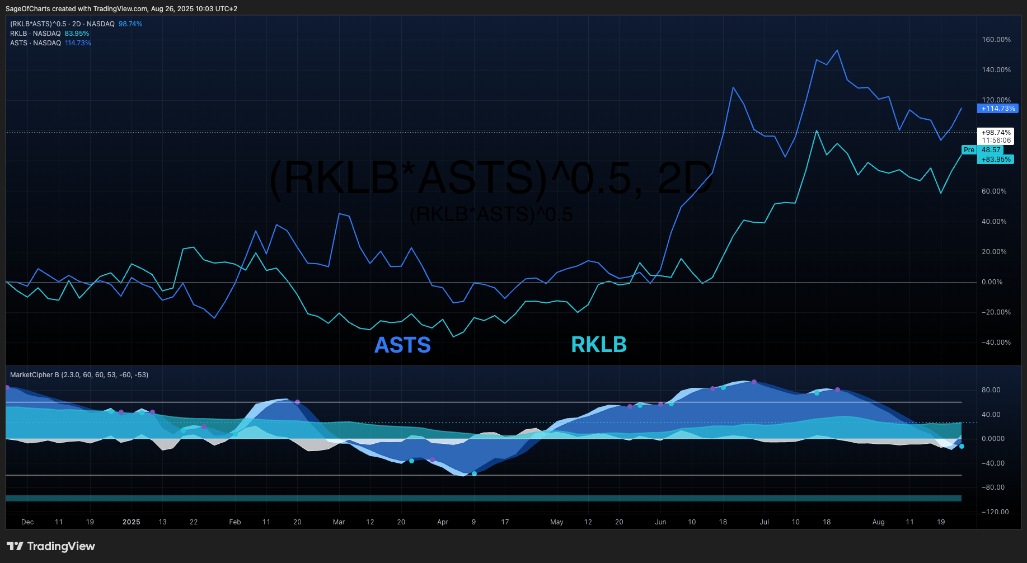Click the 2025 label on time axis
The image size is (1027, 563).
click(x=131, y=522)
